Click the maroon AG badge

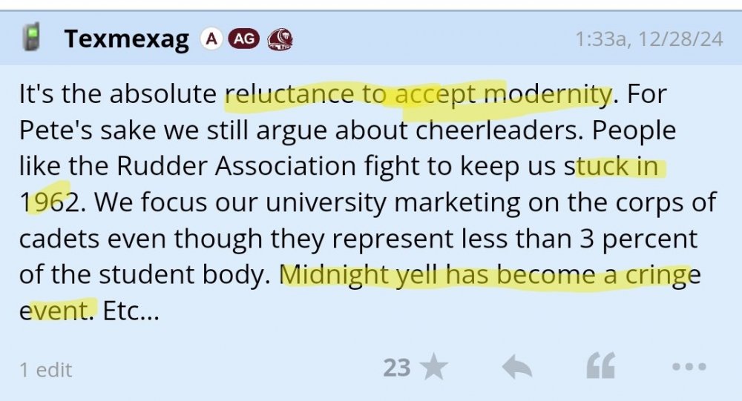pos(243,39)
